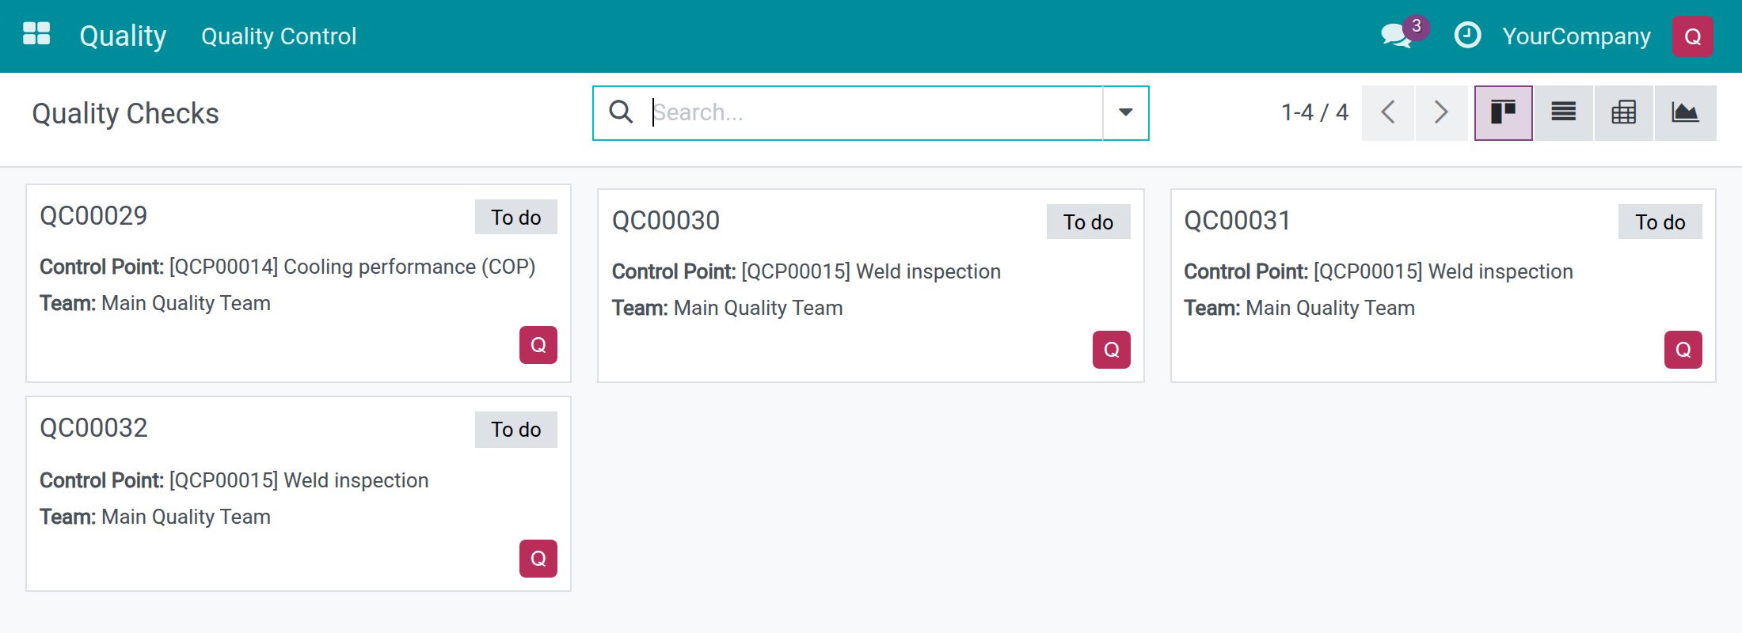Open the apps grid menu icon

36,35
